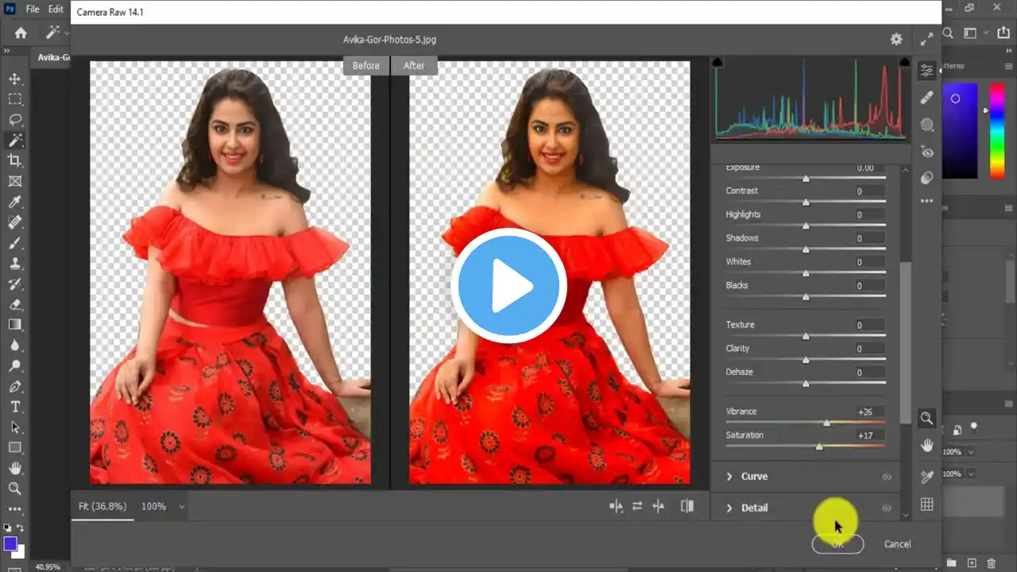Select the Frame tool
The width and height of the screenshot is (1017, 572).
click(15, 181)
